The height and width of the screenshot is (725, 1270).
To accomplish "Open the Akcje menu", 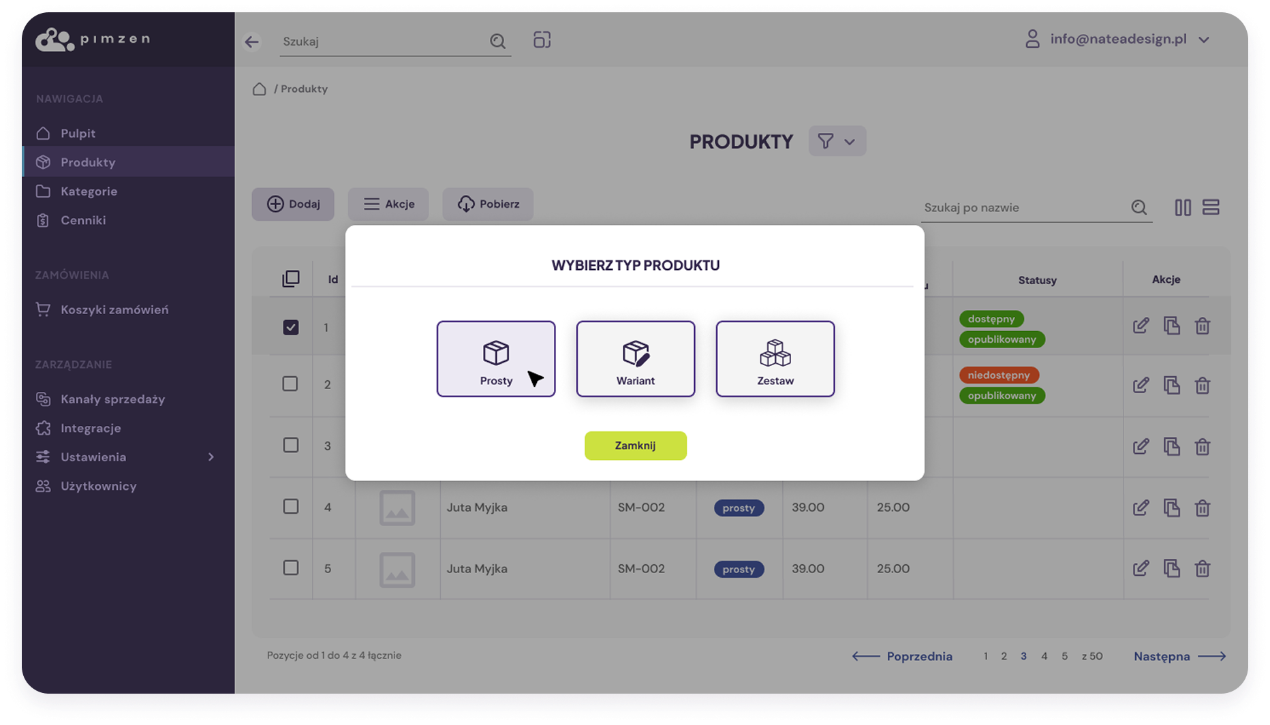I will tap(388, 204).
